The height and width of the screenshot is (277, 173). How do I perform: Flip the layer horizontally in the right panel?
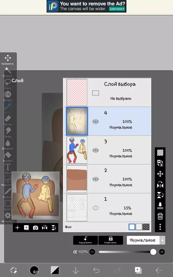tap(160, 184)
